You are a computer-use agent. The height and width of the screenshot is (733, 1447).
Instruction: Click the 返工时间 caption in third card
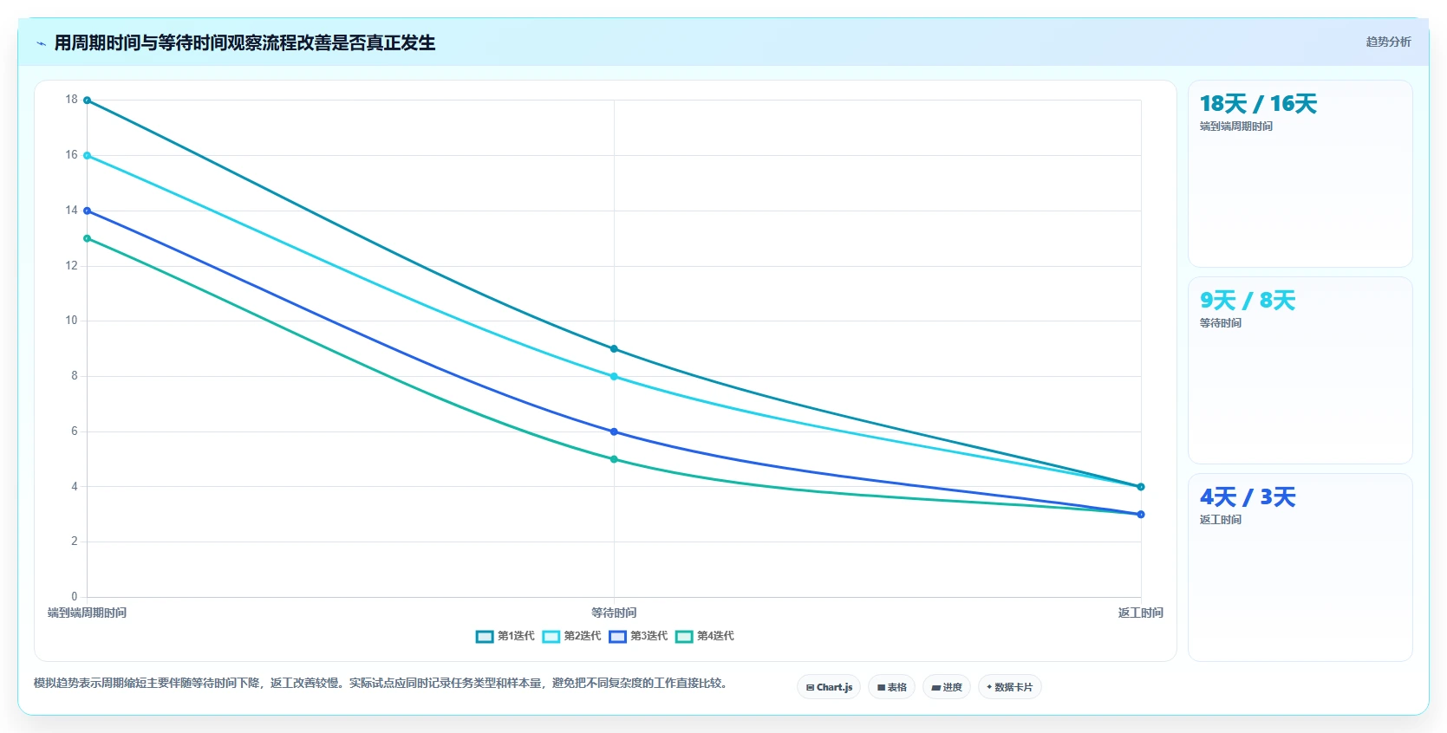(x=1221, y=520)
